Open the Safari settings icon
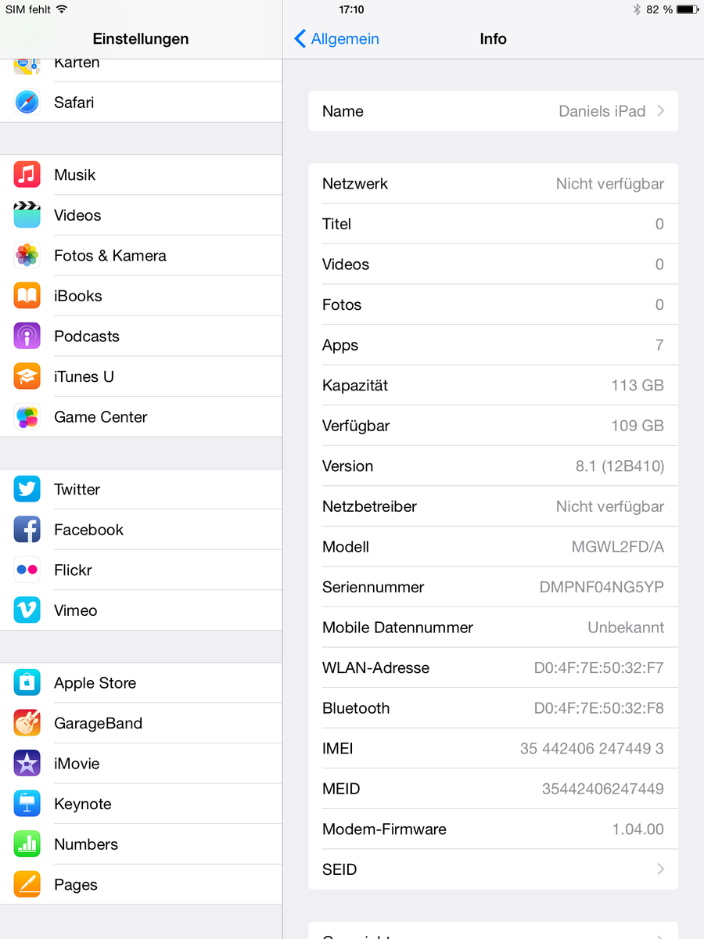The height and width of the screenshot is (939, 704). tap(27, 103)
